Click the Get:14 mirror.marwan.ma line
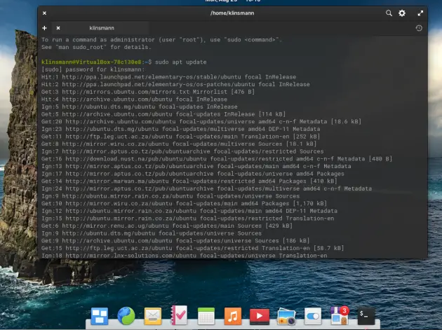The width and height of the screenshot is (442, 330). pyautogui.click(x=189, y=181)
